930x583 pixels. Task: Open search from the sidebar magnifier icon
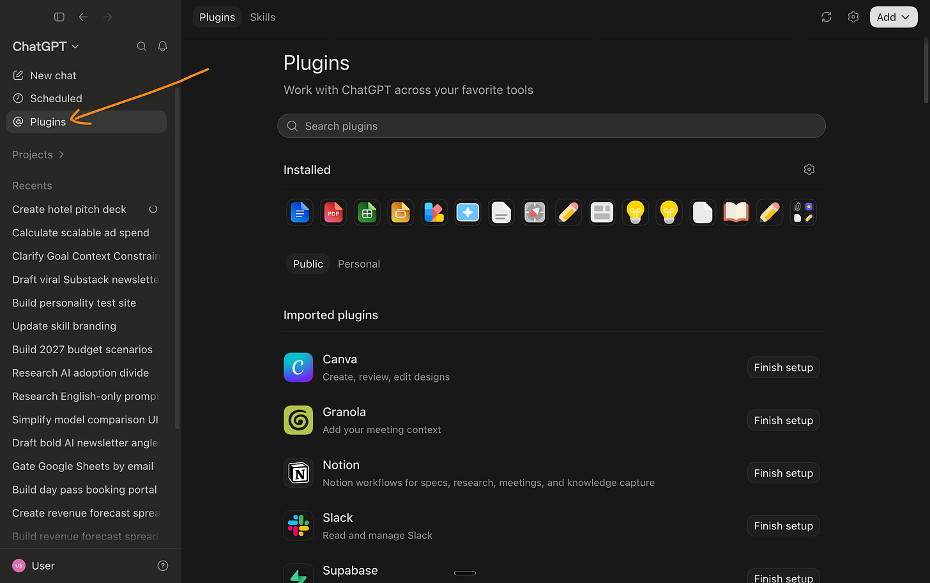coord(142,46)
